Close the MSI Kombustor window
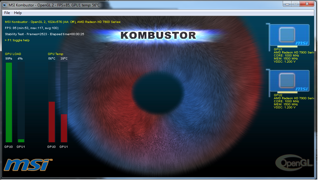 (307, 4)
